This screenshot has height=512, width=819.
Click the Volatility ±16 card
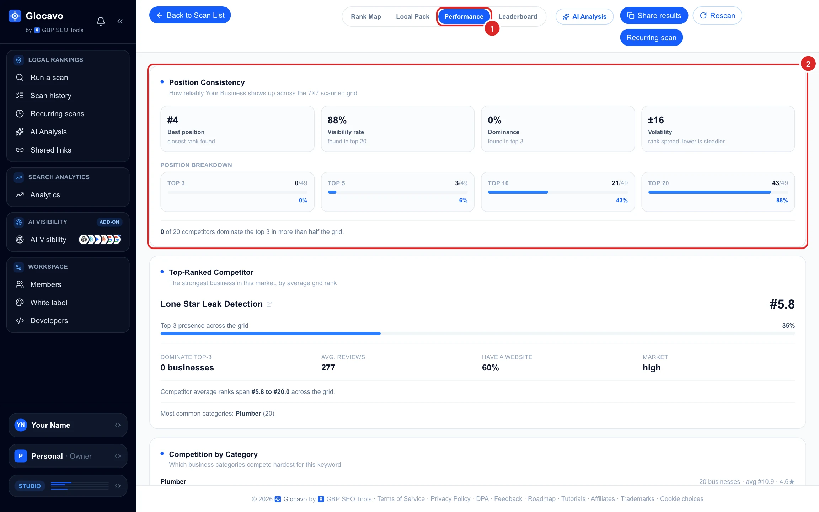718,129
